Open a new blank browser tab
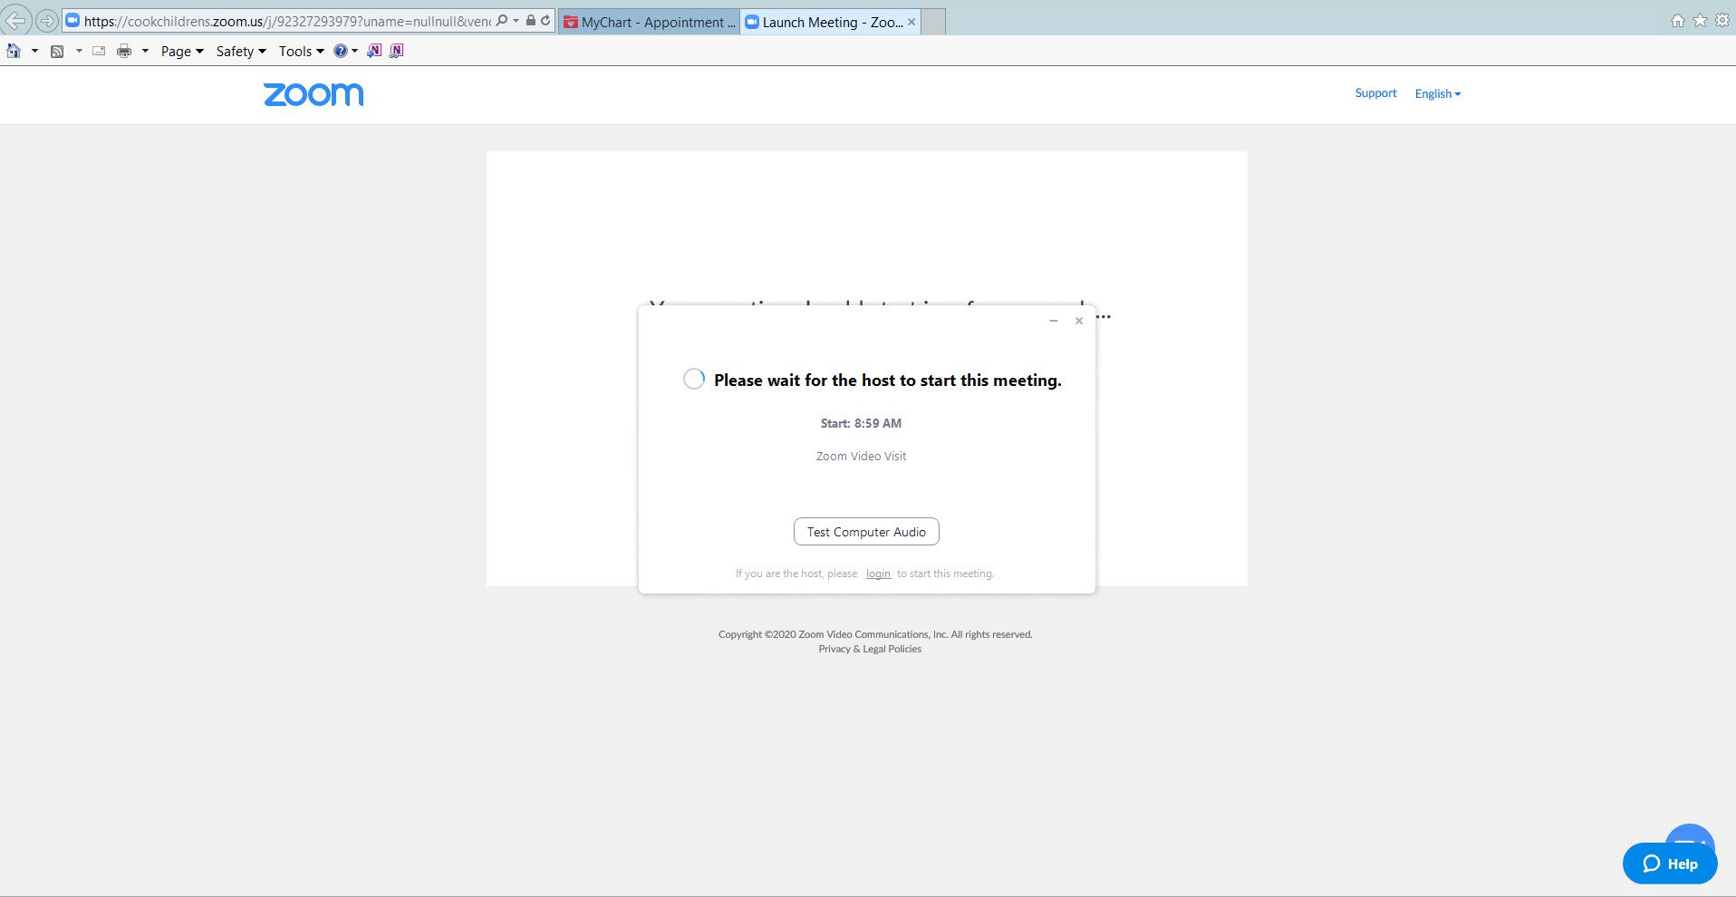Screen dimensions: 1736x897 [x=933, y=22]
